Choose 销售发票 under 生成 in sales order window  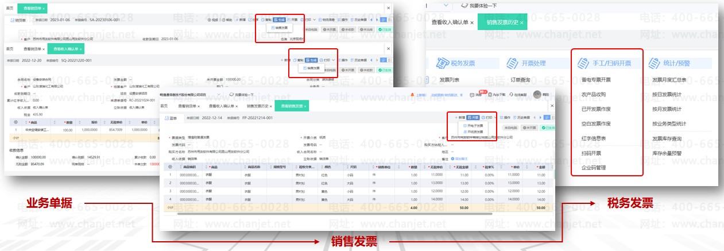point(281,28)
